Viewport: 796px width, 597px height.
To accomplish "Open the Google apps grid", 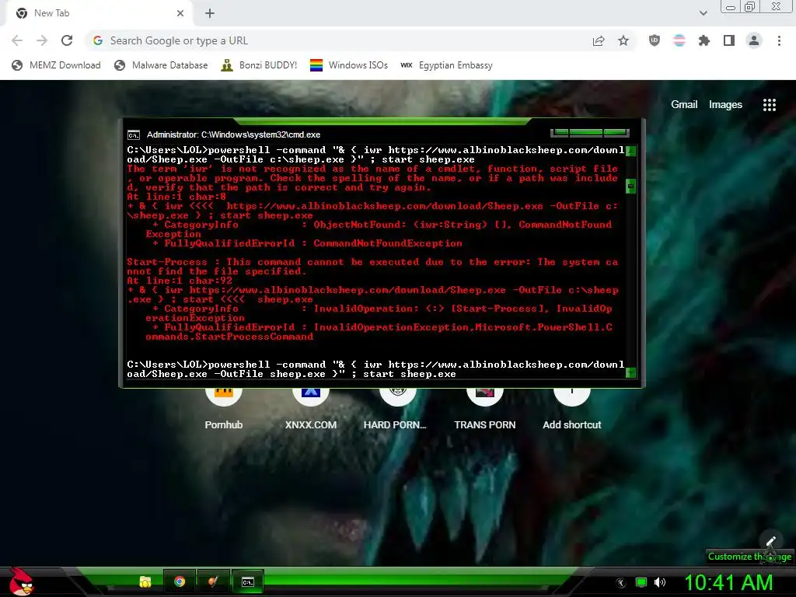I will click(770, 105).
